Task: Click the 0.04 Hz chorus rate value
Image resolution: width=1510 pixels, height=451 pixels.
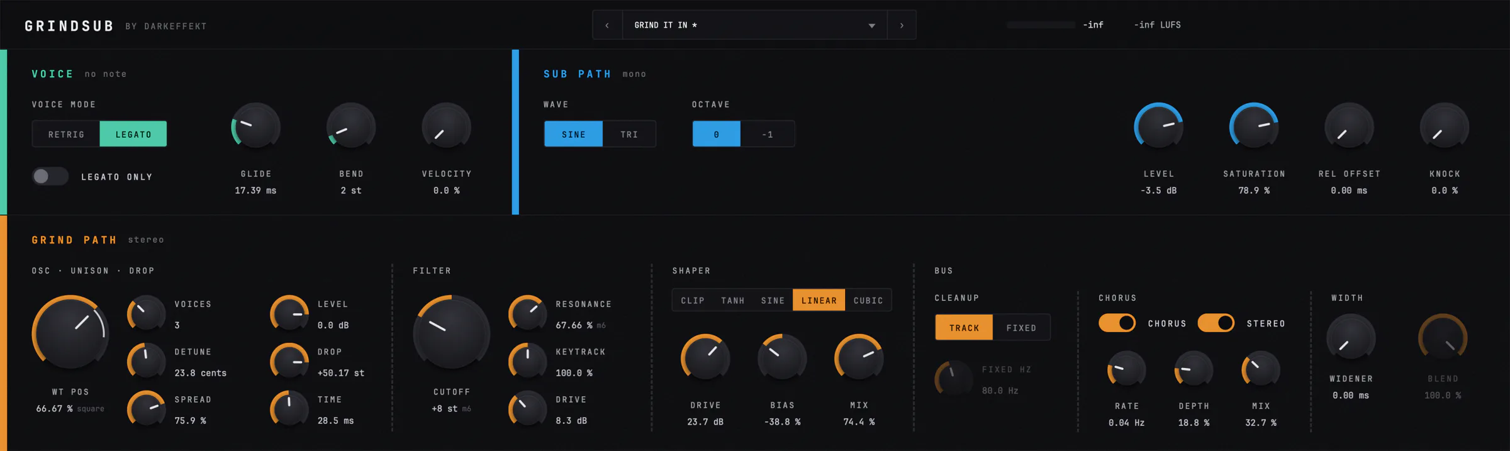Action: [x=1126, y=423]
